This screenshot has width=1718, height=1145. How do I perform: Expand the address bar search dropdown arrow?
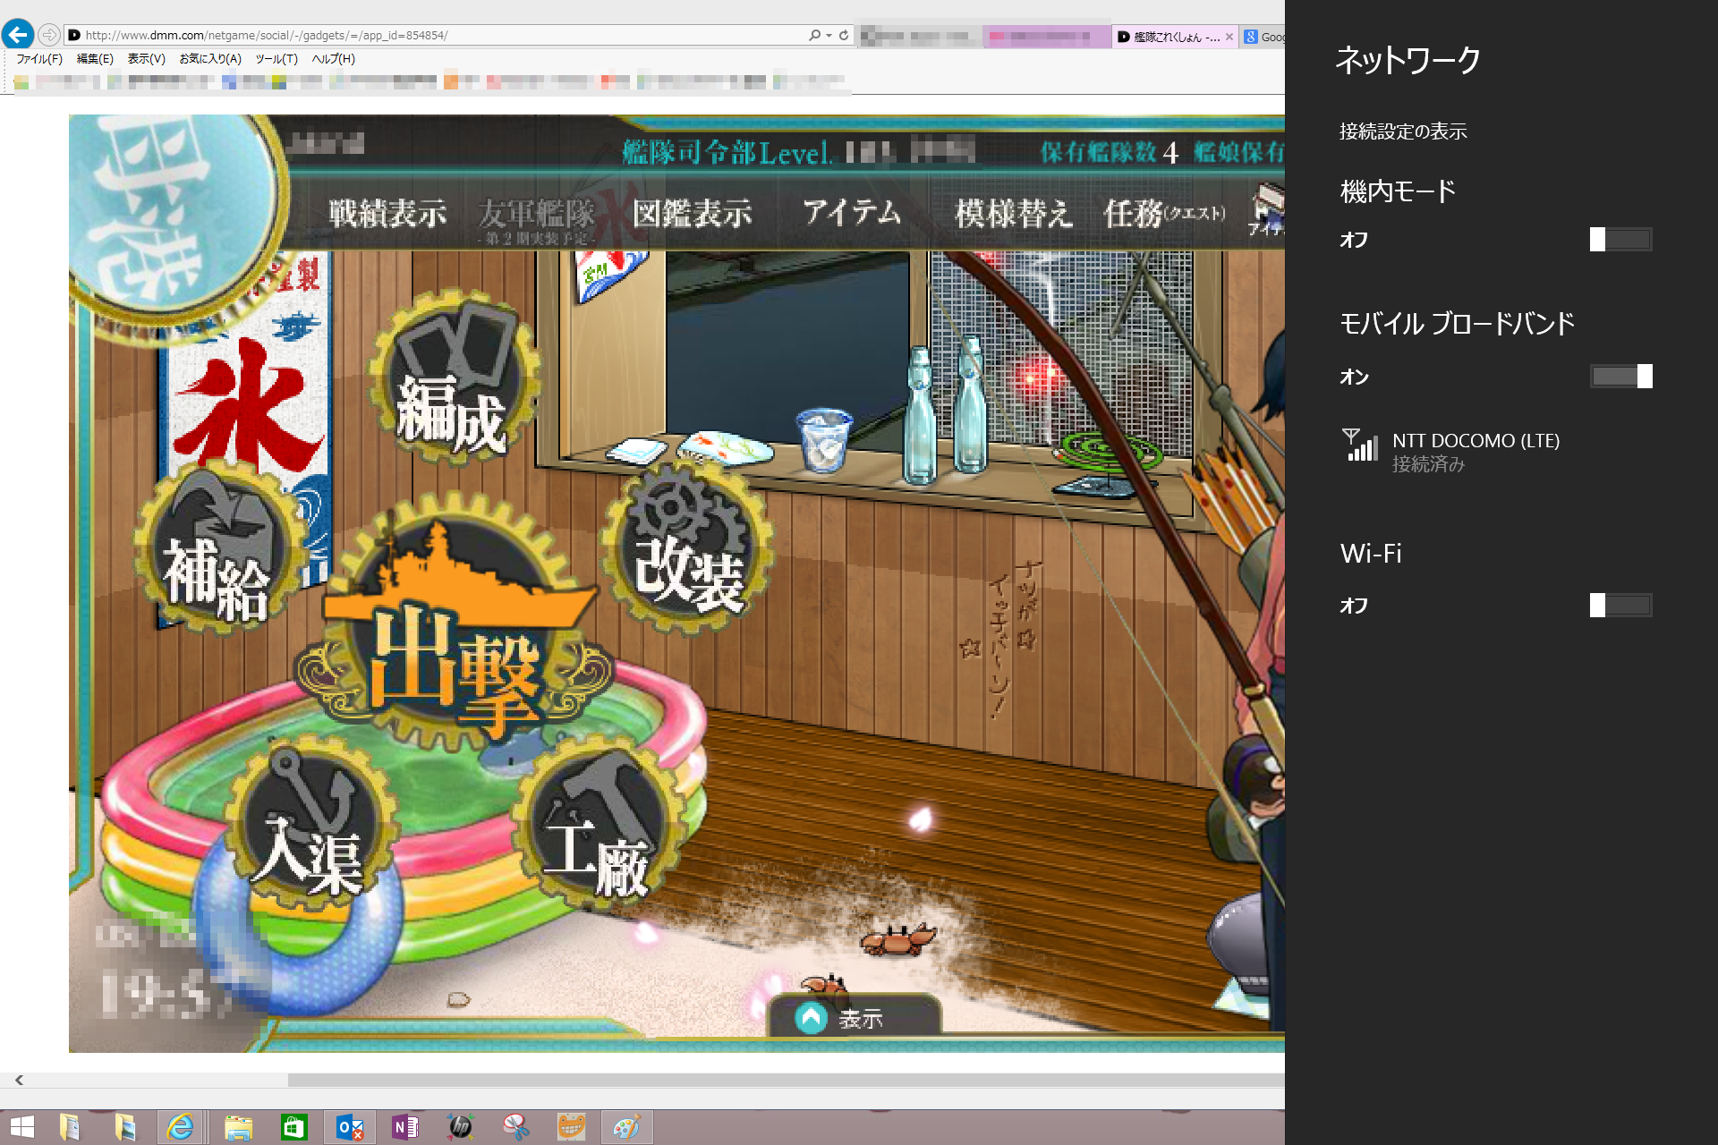click(829, 35)
